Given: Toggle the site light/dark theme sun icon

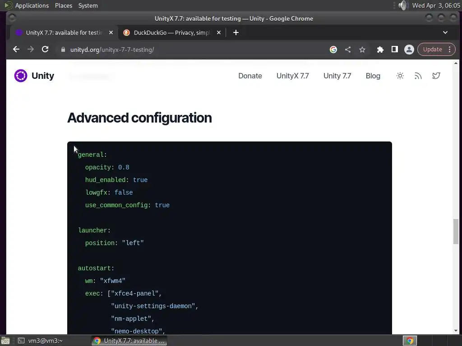Looking at the screenshot, I should tap(400, 76).
